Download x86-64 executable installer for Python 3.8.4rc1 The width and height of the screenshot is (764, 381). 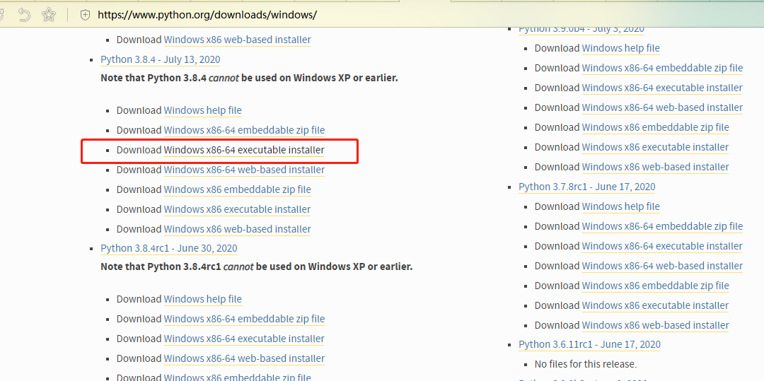244,339
